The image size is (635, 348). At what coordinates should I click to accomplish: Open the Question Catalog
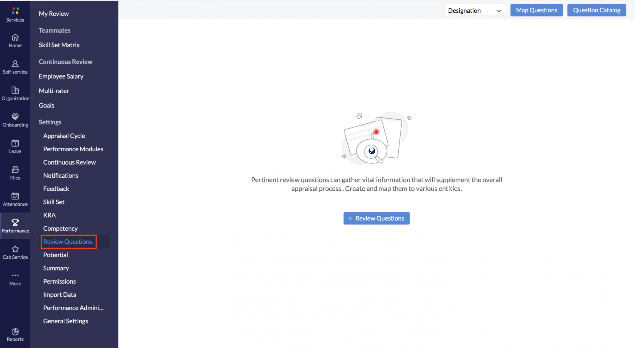tap(596, 10)
